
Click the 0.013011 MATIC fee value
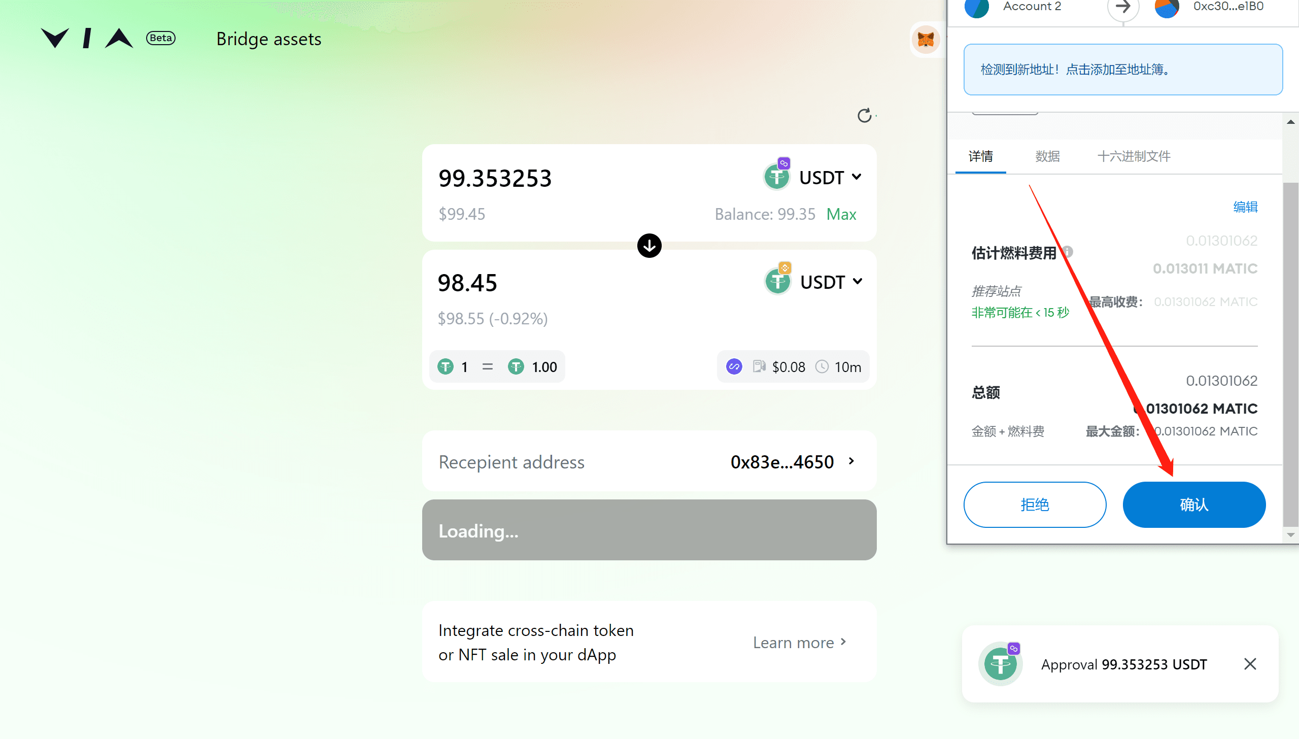(1205, 268)
